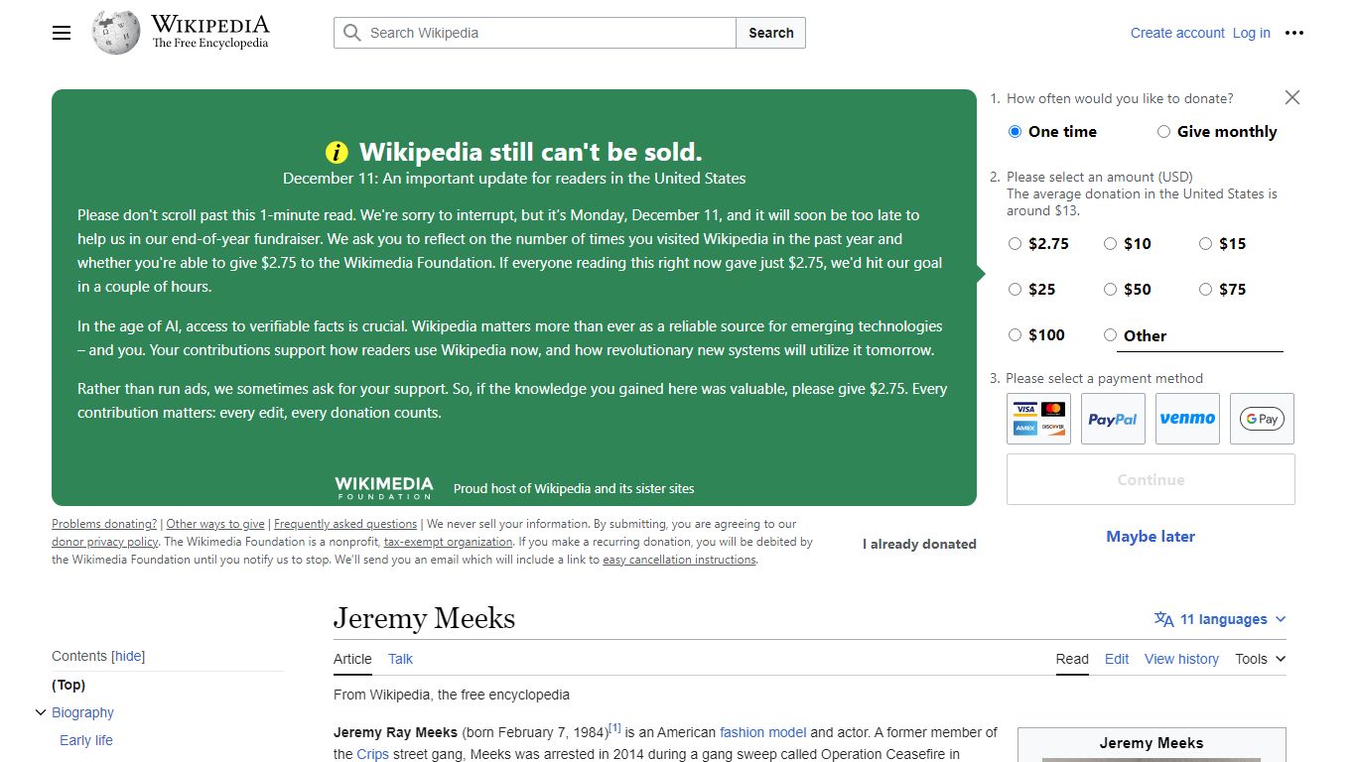This screenshot has height=762, width=1356.
Task: Open the View history tab
Action: (1181, 659)
